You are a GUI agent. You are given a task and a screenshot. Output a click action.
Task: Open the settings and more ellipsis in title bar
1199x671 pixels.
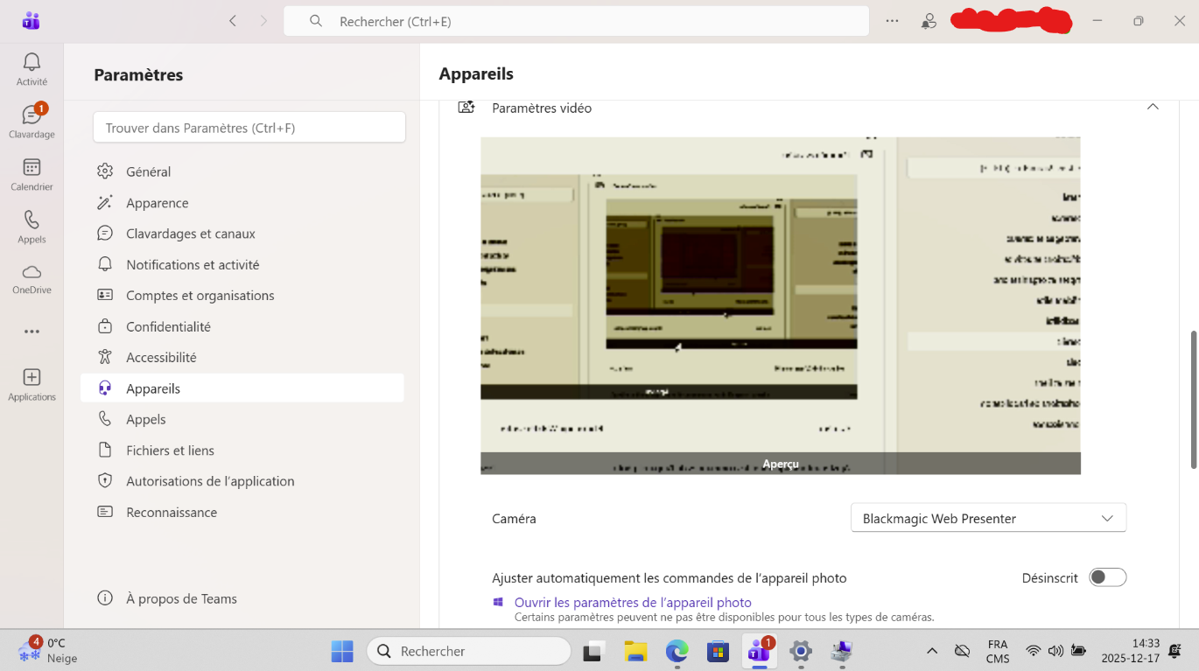[892, 21]
